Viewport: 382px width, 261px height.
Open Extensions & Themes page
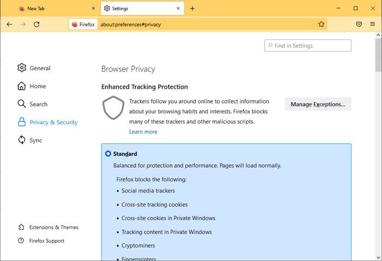point(53,227)
